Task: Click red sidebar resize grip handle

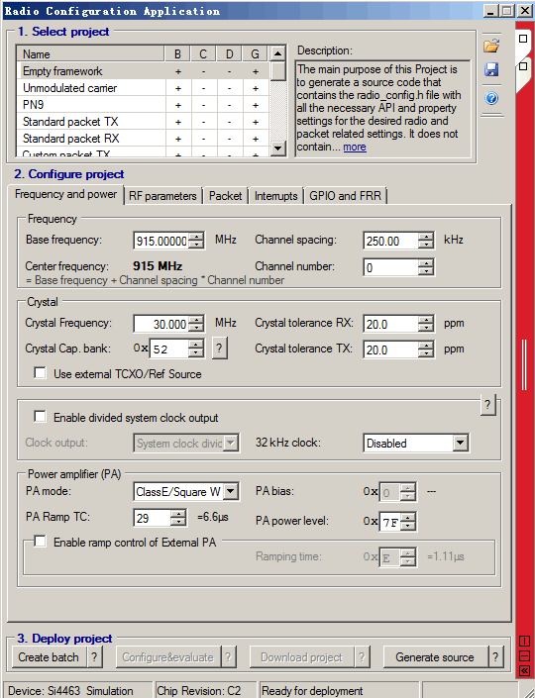Action: pos(524,364)
